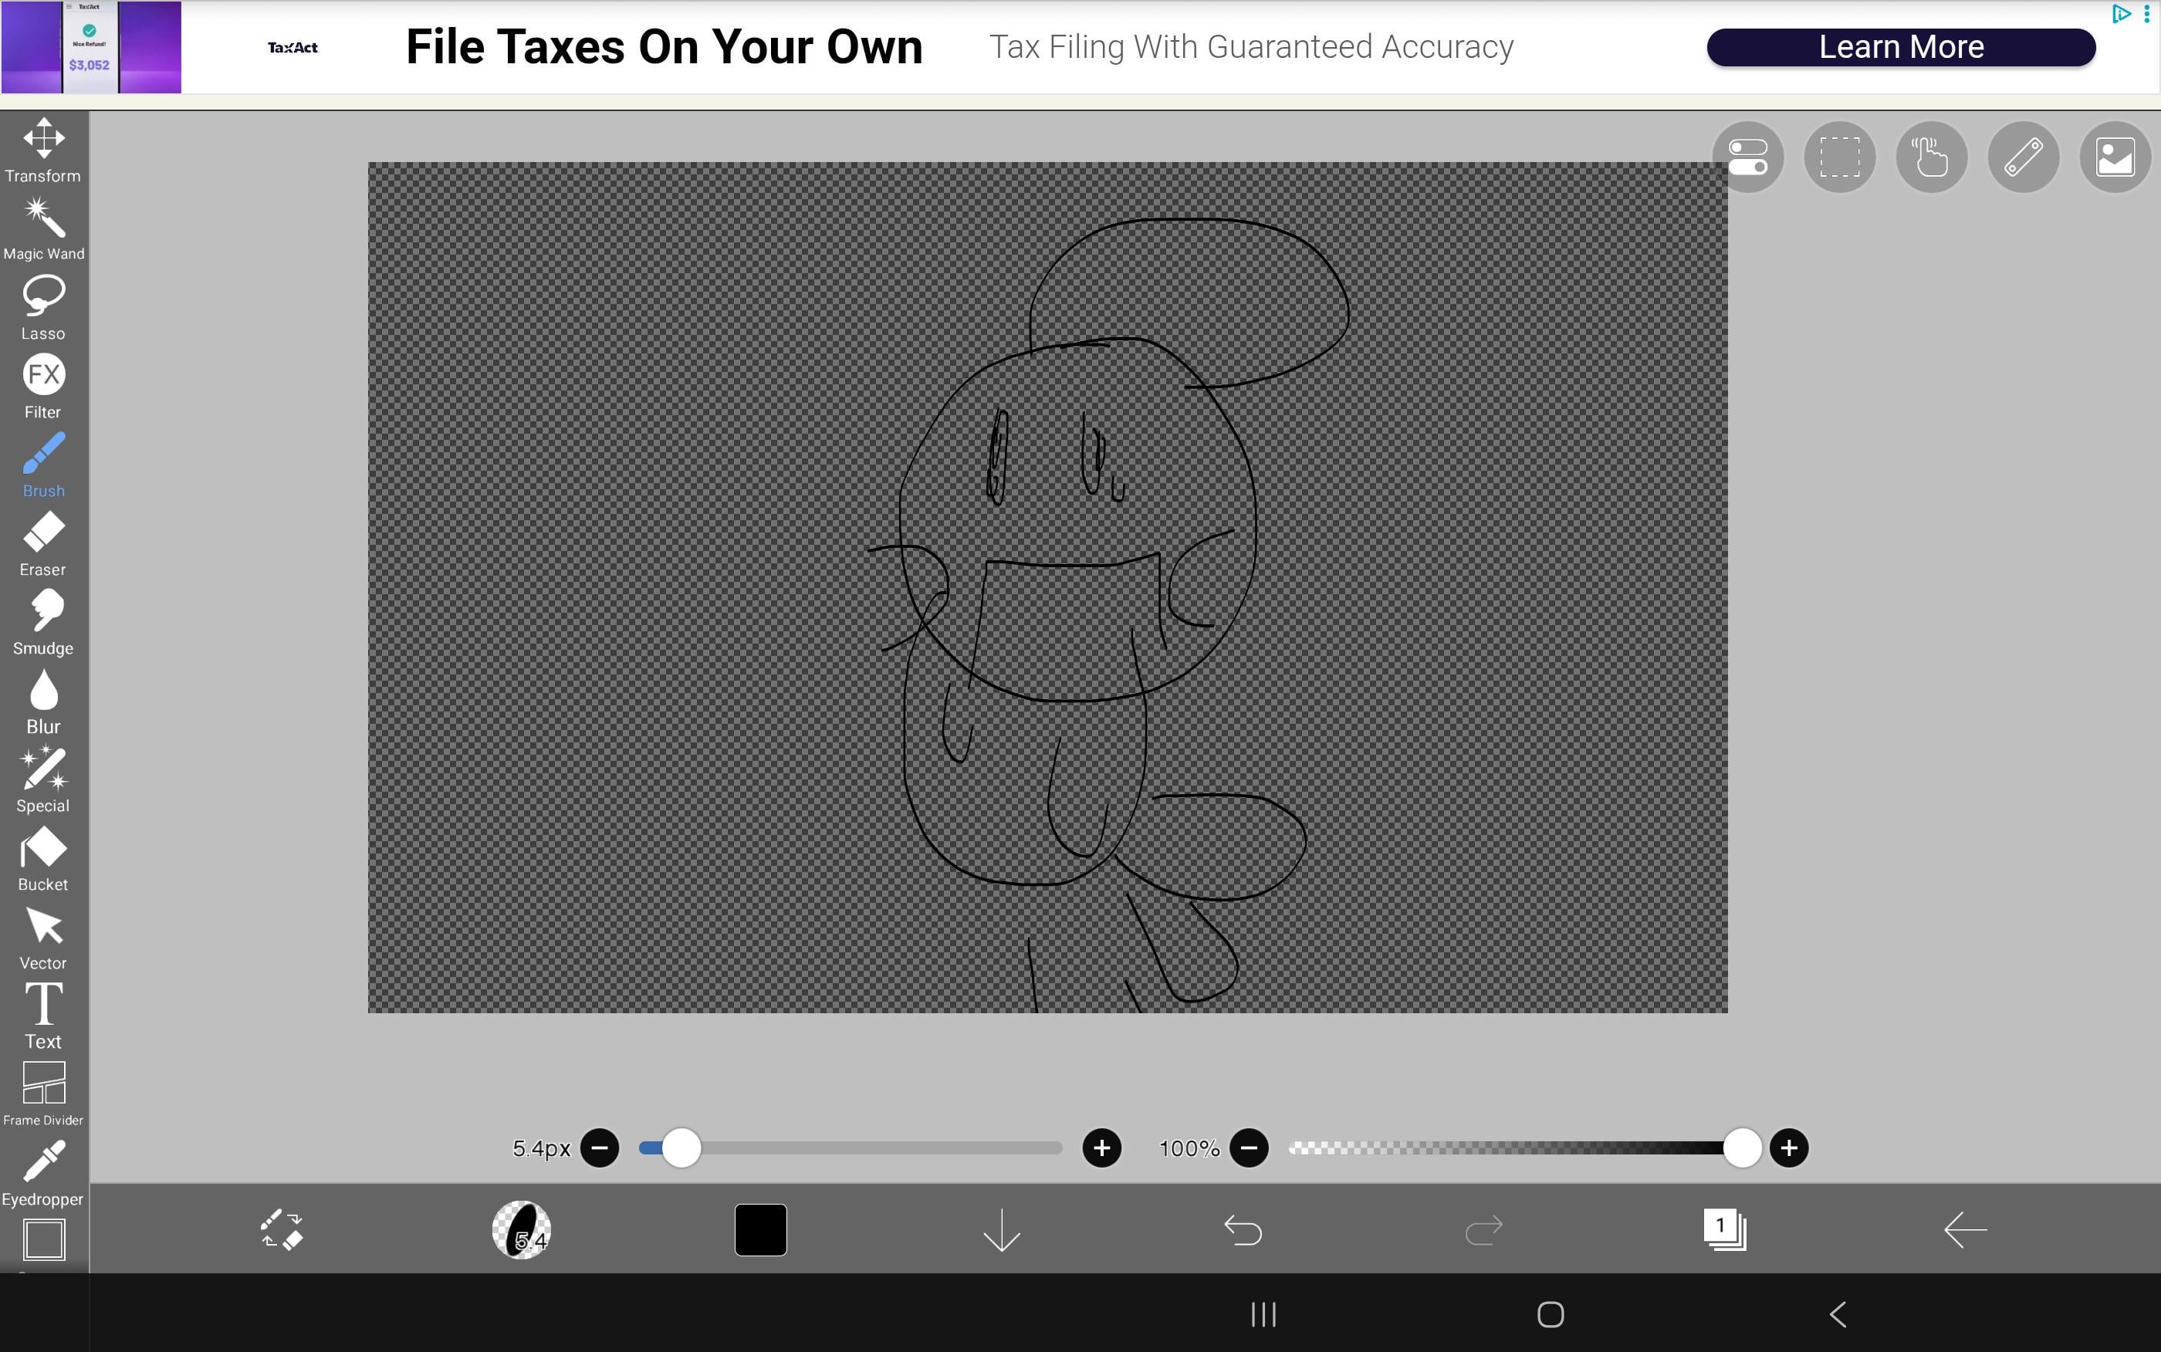Activate the Bucket fill tool

pyautogui.click(x=43, y=858)
